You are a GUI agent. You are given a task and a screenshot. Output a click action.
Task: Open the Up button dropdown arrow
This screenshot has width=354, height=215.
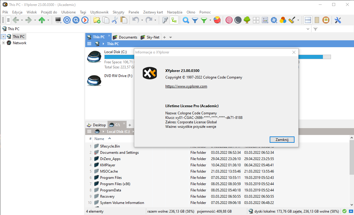48,20
